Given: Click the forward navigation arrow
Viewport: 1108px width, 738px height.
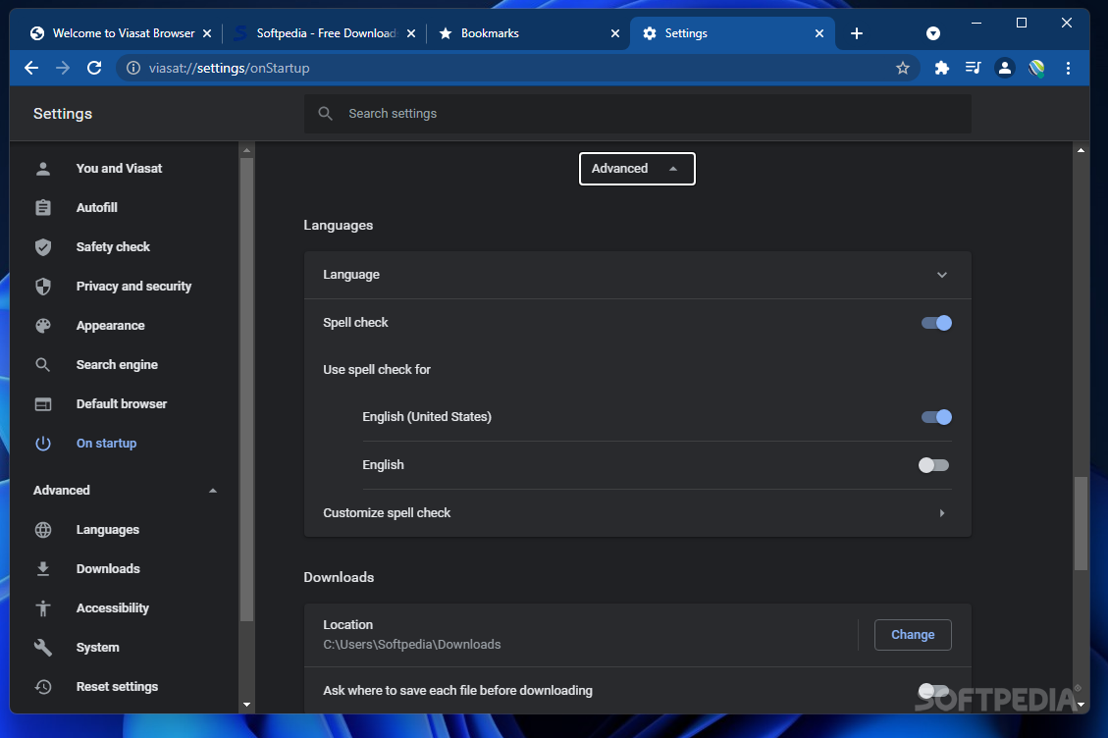Looking at the screenshot, I should (63, 68).
